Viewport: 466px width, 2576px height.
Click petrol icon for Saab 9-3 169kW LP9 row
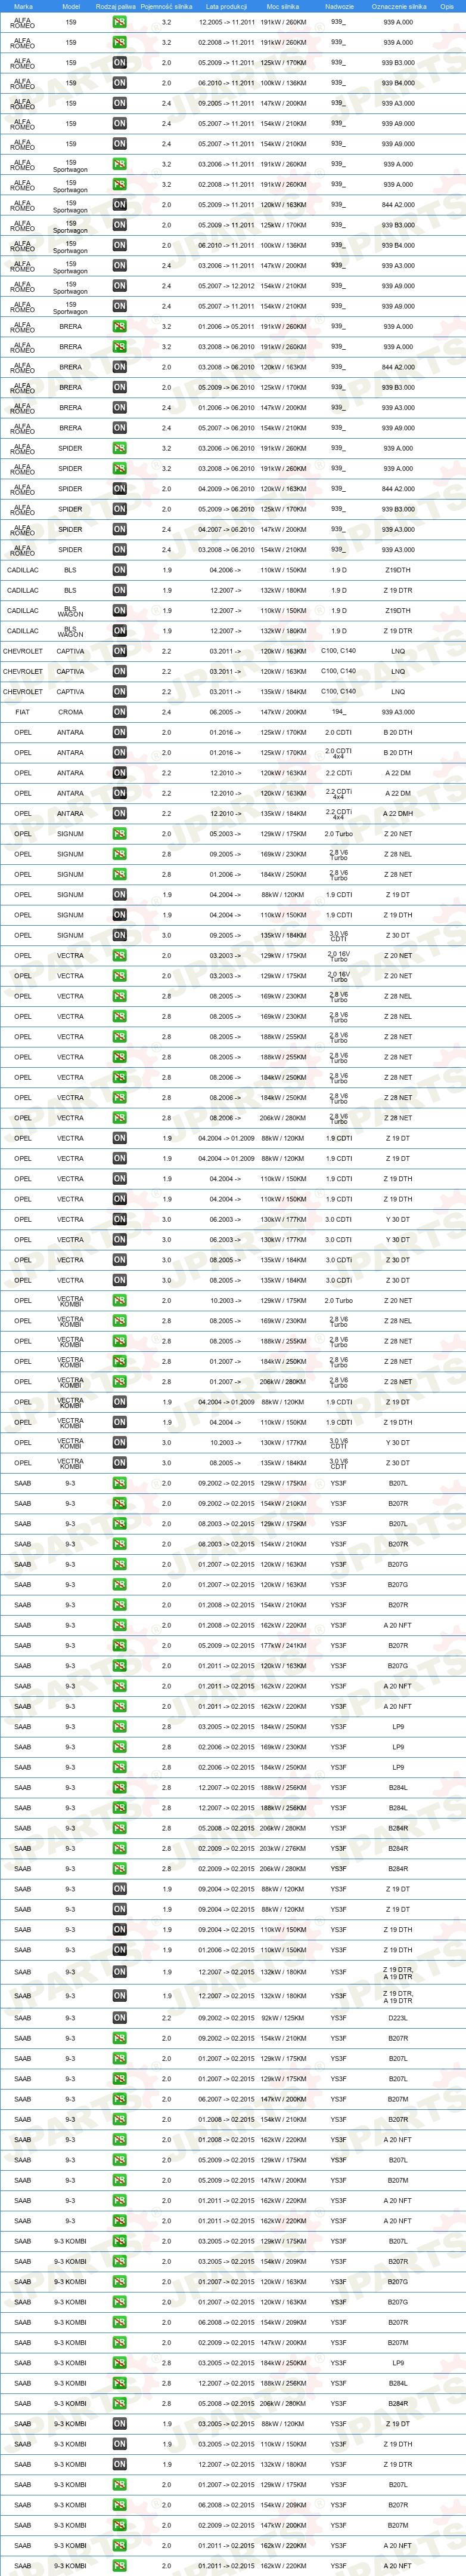120,1747
